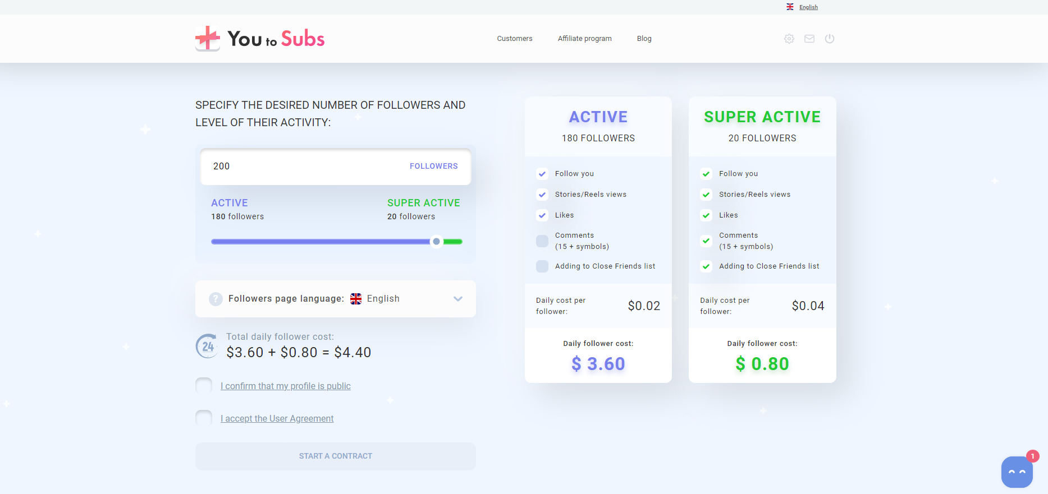Image resolution: width=1048 pixels, height=494 pixels.
Task: Go to the Affiliate program page
Action: (x=584, y=39)
